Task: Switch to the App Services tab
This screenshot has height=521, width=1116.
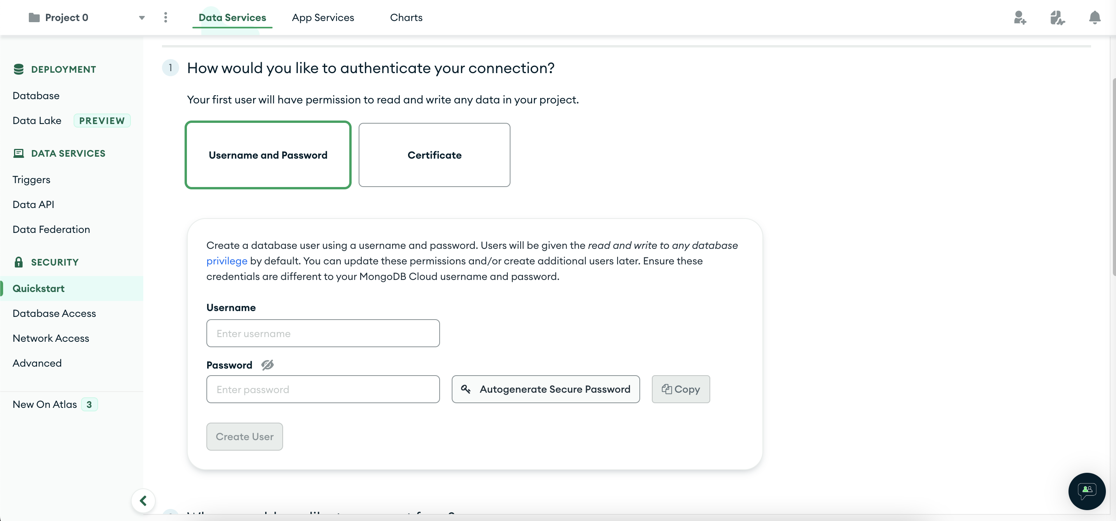Action: 323,17
